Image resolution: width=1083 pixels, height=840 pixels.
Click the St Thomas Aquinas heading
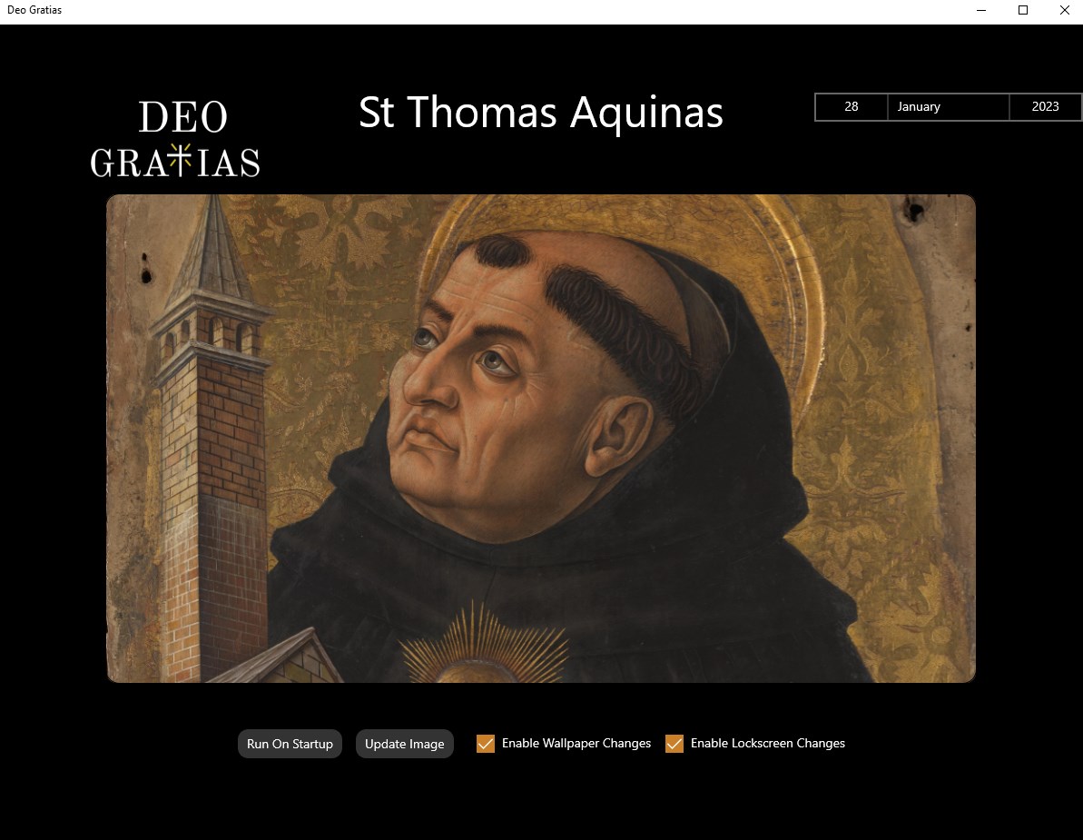tap(541, 112)
